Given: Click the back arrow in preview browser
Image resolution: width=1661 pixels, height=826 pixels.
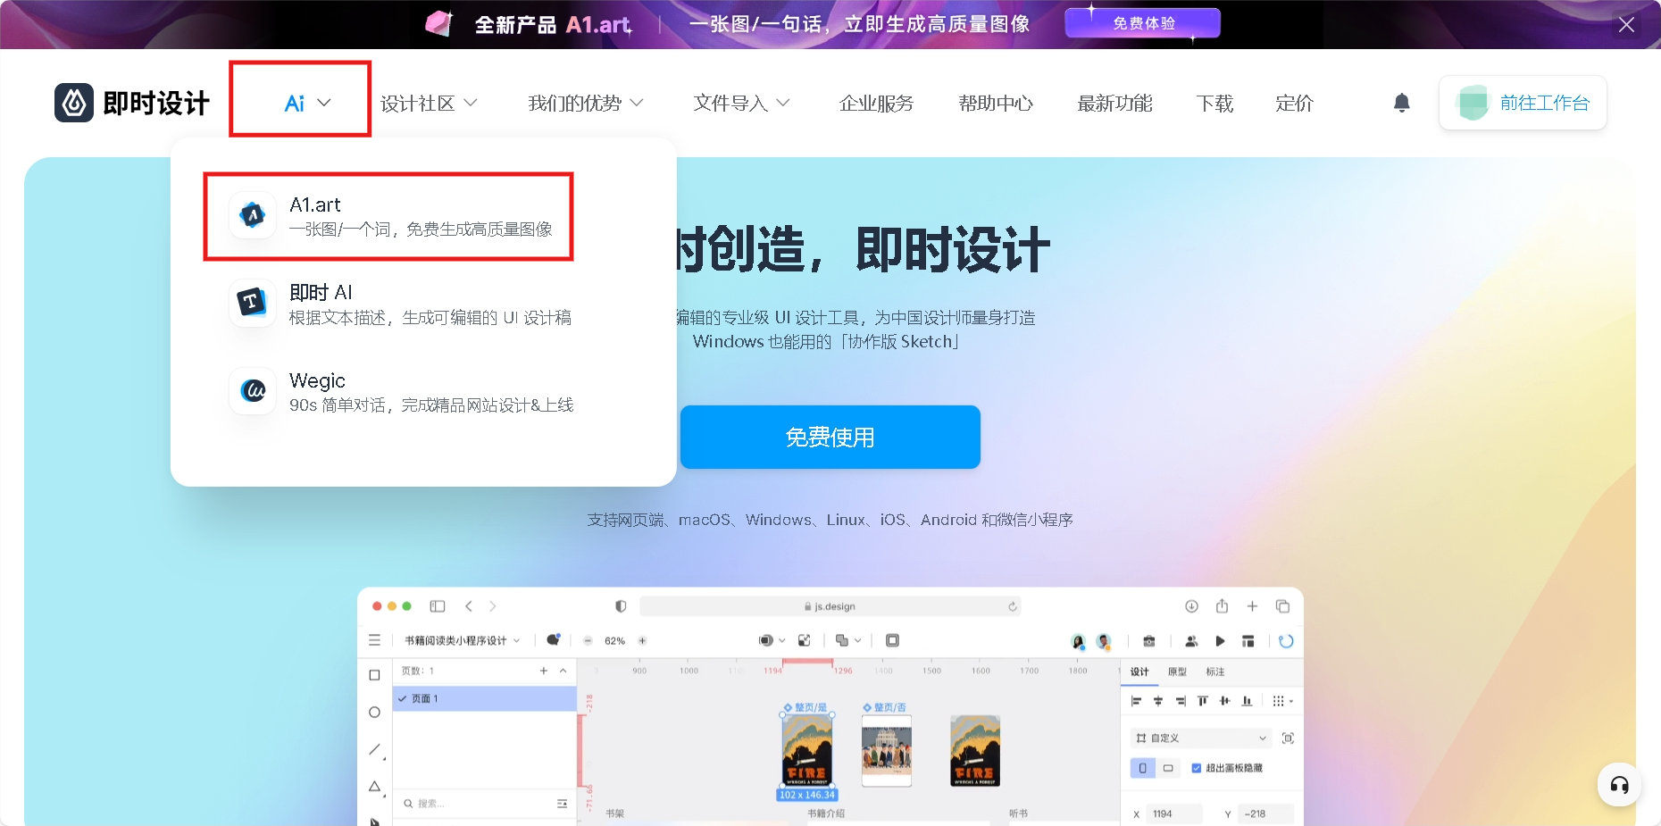Looking at the screenshot, I should pos(469,606).
